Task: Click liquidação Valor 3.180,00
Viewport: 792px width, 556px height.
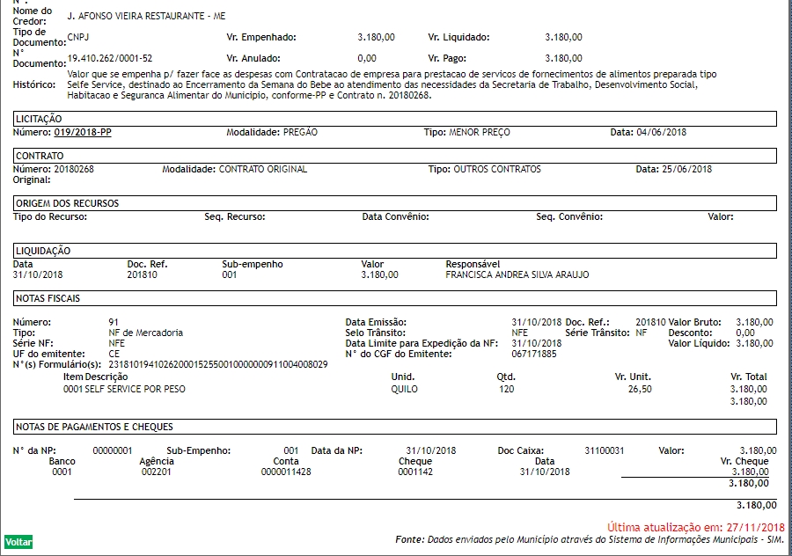Action: [379, 274]
